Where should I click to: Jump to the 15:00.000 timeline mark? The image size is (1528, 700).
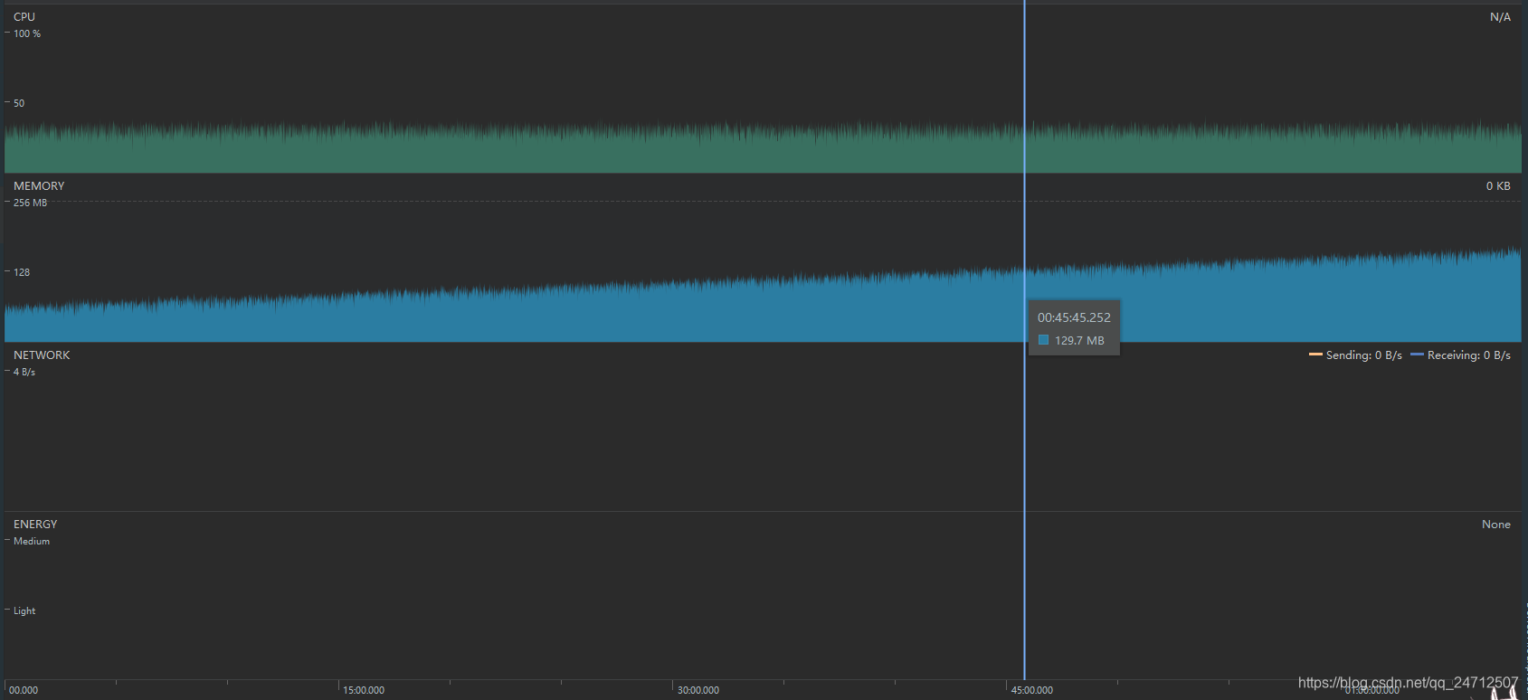pyautogui.click(x=364, y=690)
